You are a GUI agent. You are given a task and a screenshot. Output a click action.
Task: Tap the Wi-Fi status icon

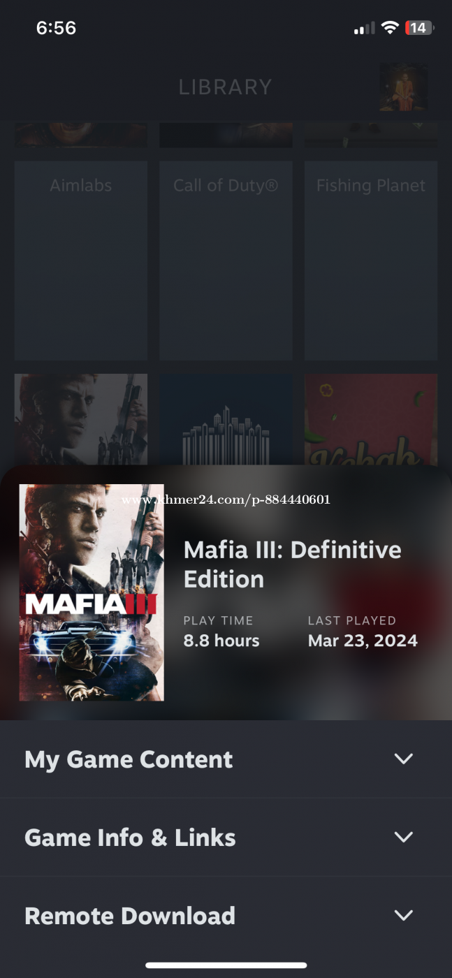[x=390, y=28]
